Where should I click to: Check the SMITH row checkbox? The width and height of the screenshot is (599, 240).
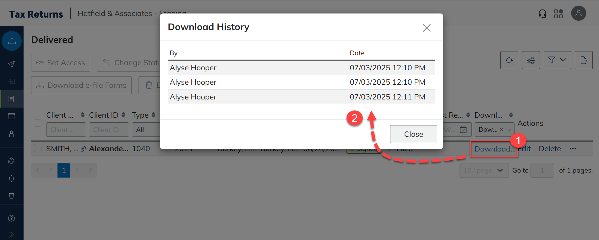click(38, 149)
